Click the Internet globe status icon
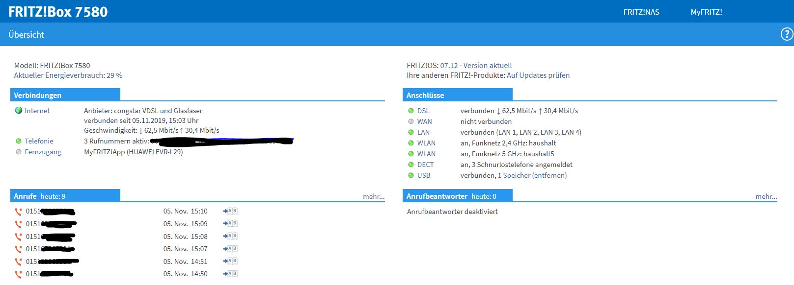This screenshot has height=285, width=794. (19, 111)
